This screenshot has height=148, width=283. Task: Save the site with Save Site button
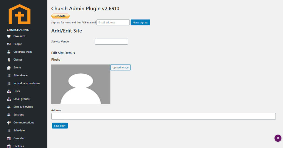pos(60,126)
